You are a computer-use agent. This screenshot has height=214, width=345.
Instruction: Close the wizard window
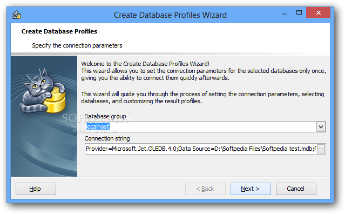point(318,12)
